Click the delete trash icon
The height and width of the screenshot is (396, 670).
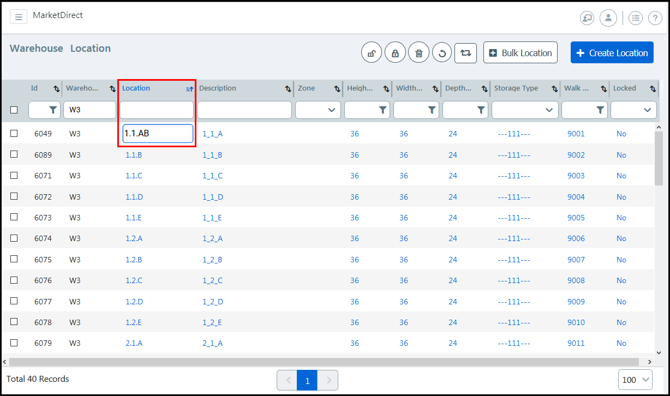[x=418, y=53]
